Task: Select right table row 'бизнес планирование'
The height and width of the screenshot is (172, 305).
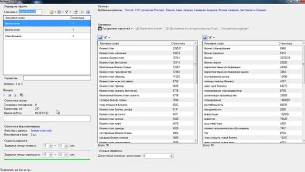Action: 253,48
